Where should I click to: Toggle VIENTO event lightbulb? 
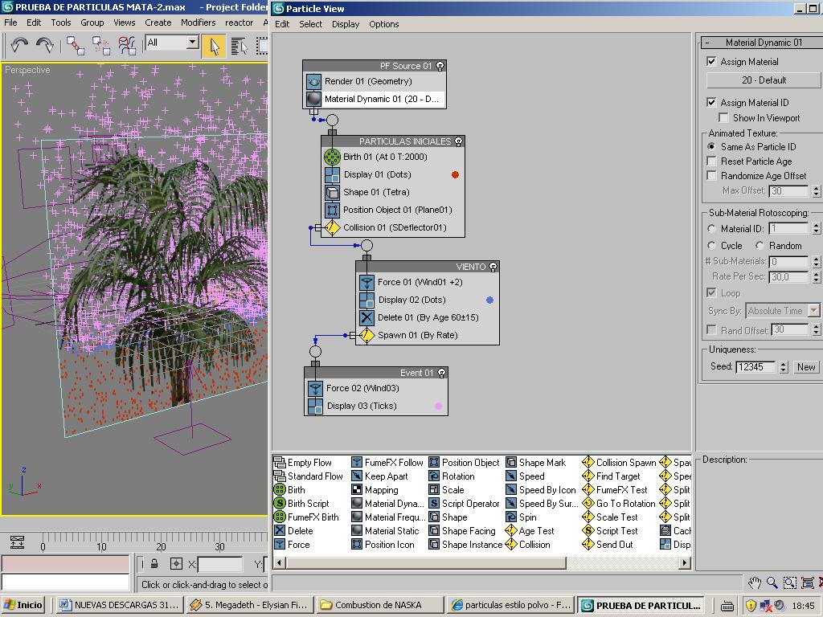[x=493, y=267]
